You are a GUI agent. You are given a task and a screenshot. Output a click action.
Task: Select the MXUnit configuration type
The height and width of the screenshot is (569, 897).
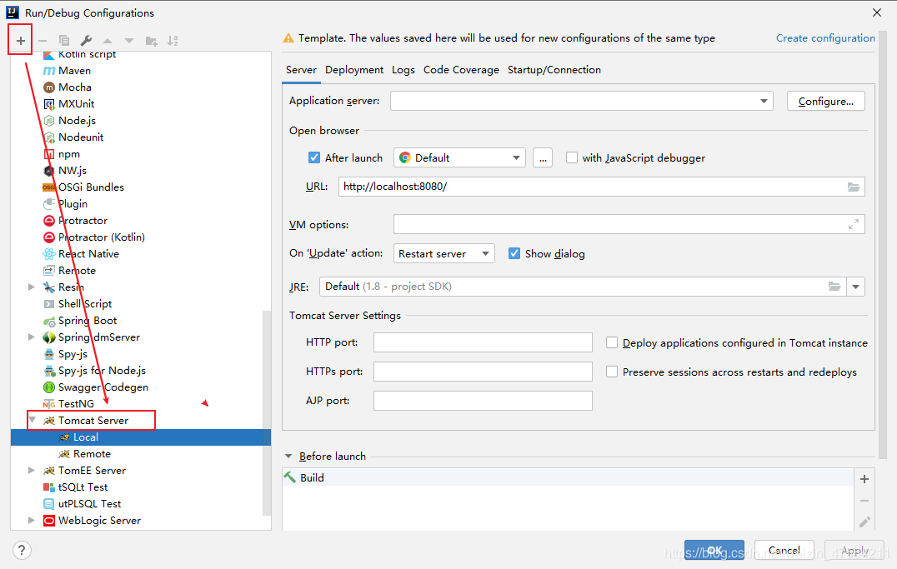coord(76,103)
